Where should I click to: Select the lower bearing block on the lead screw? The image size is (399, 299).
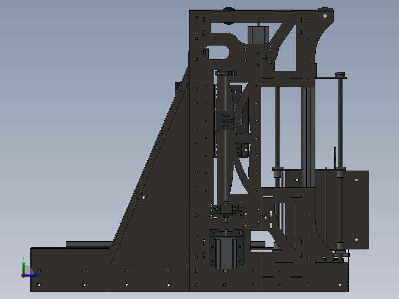coord(226,211)
